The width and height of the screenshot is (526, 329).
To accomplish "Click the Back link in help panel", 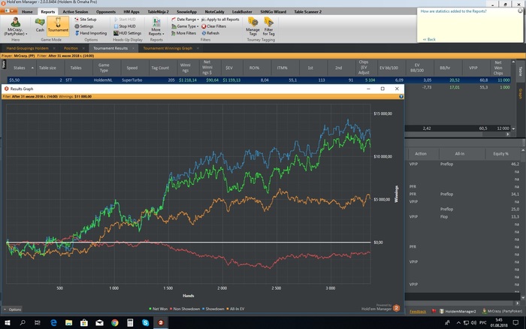I will (x=429, y=40).
